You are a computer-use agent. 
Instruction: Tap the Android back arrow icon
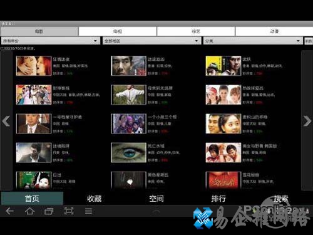pyautogui.click(x=9, y=211)
